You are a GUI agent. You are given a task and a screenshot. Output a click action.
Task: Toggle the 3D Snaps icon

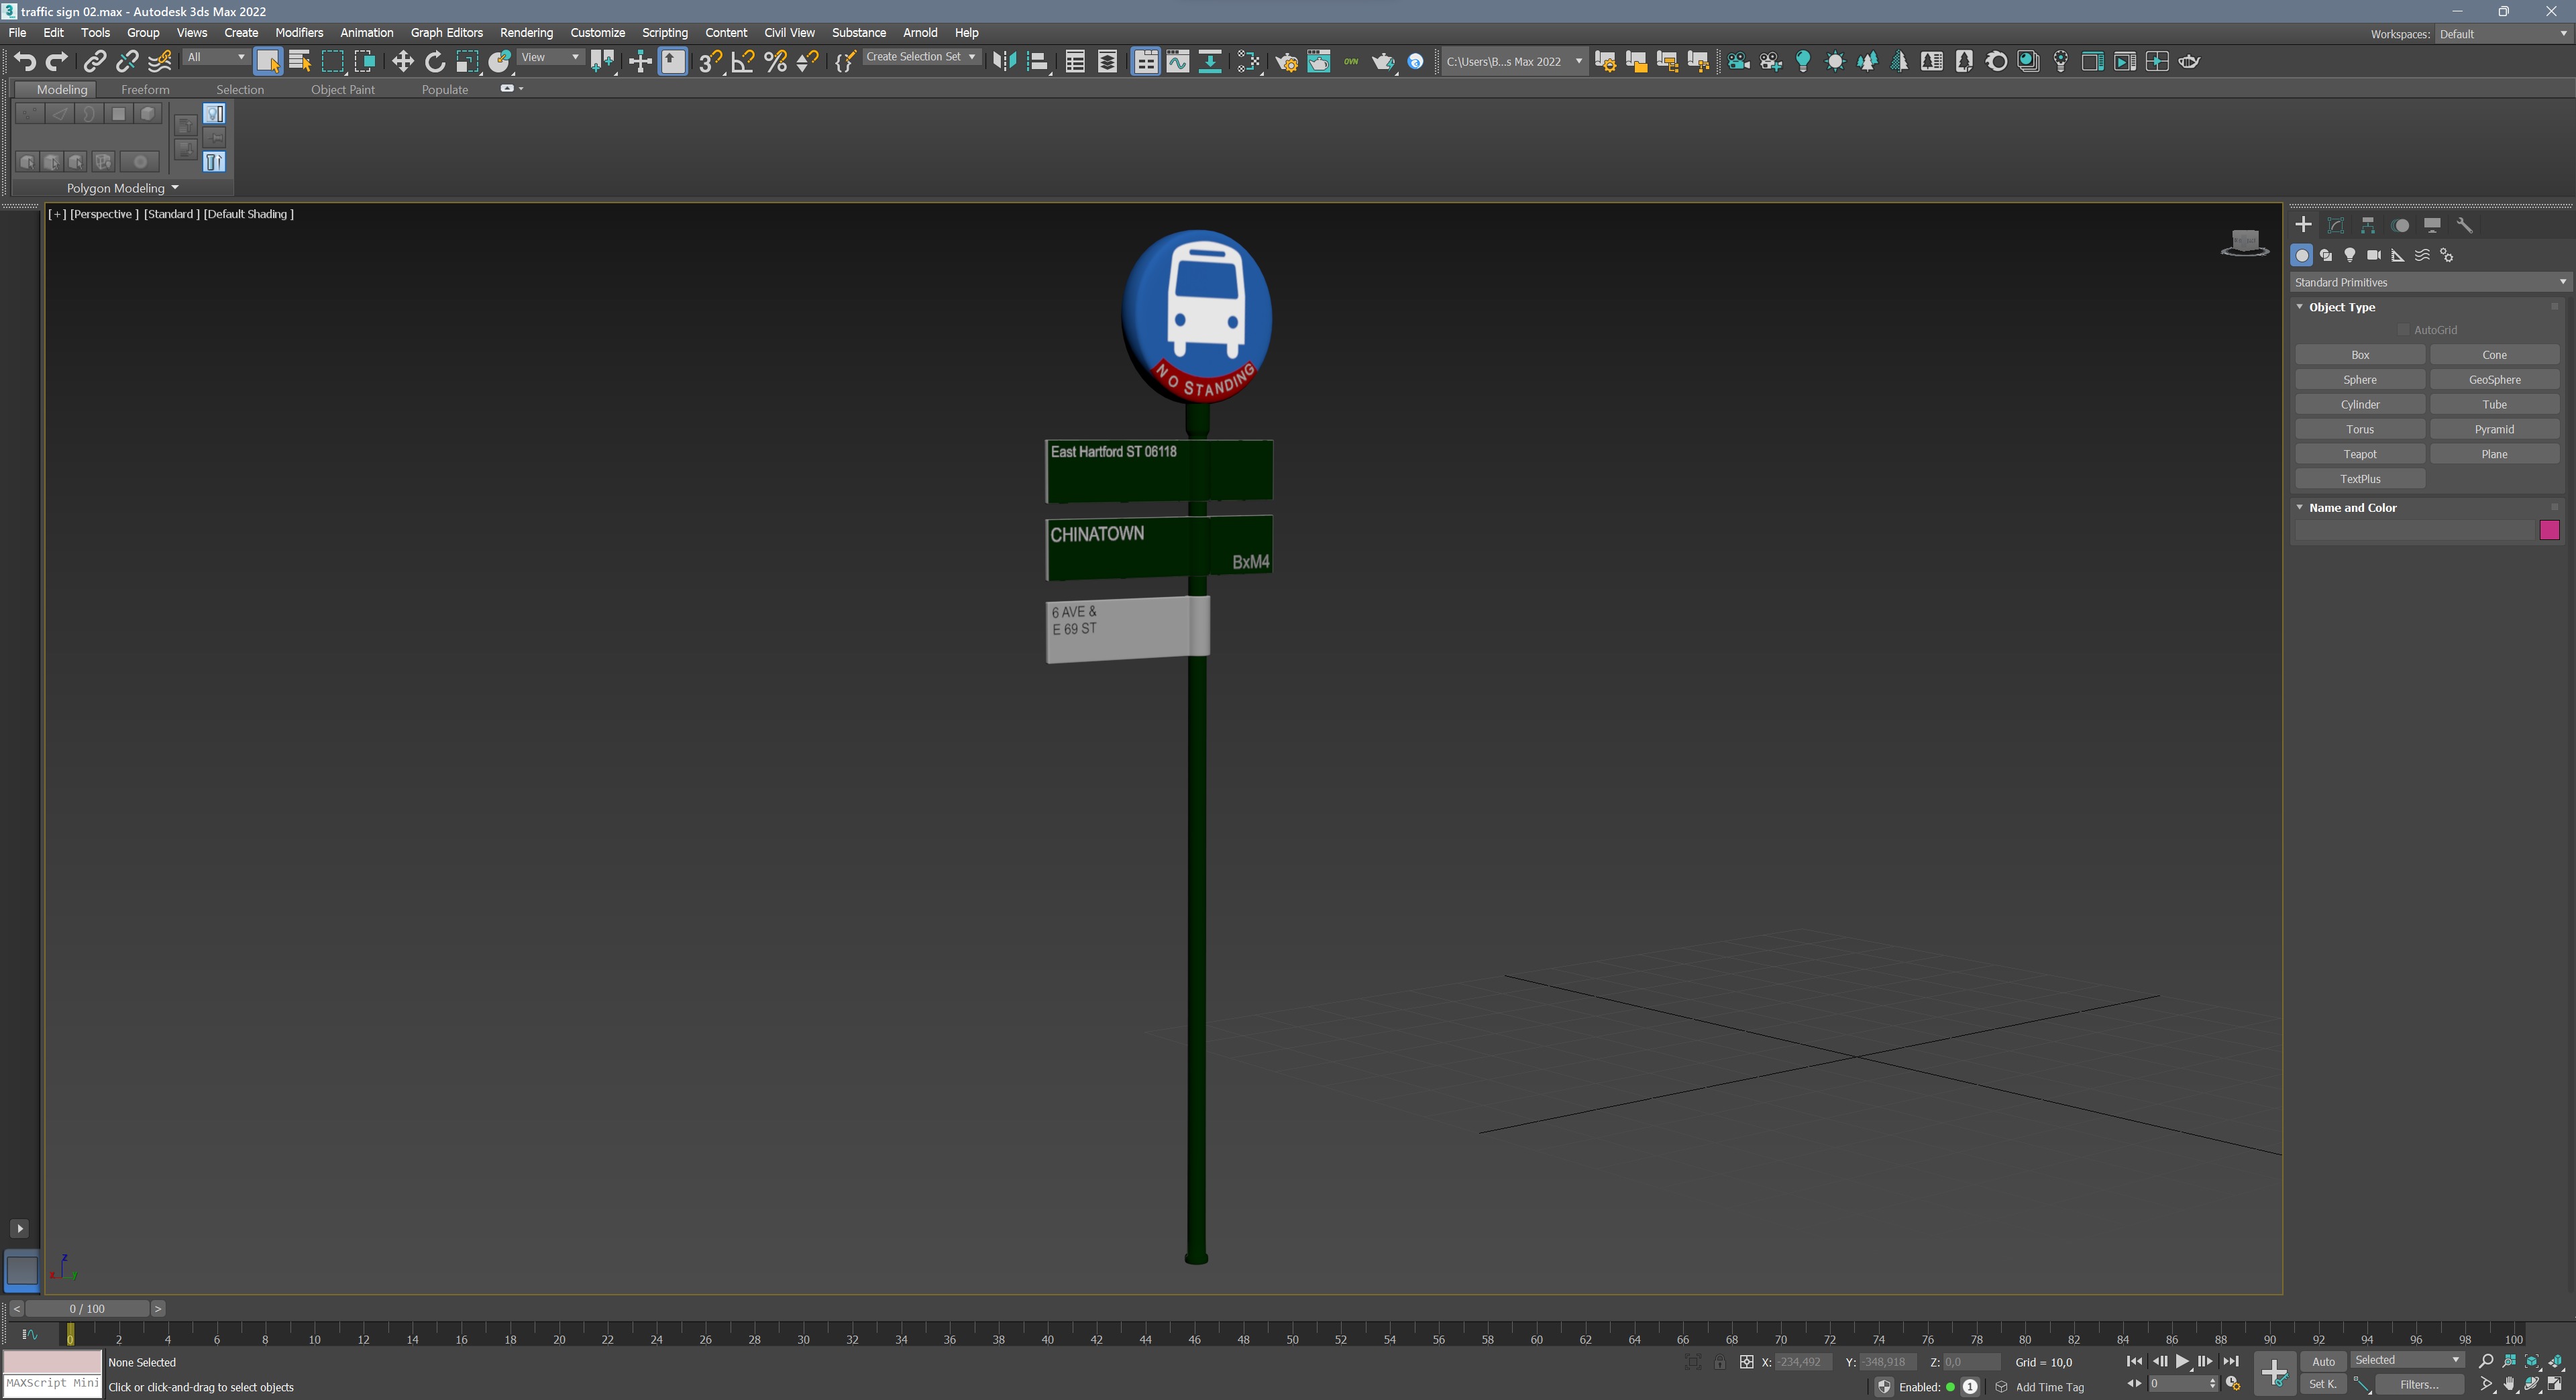pyautogui.click(x=710, y=61)
